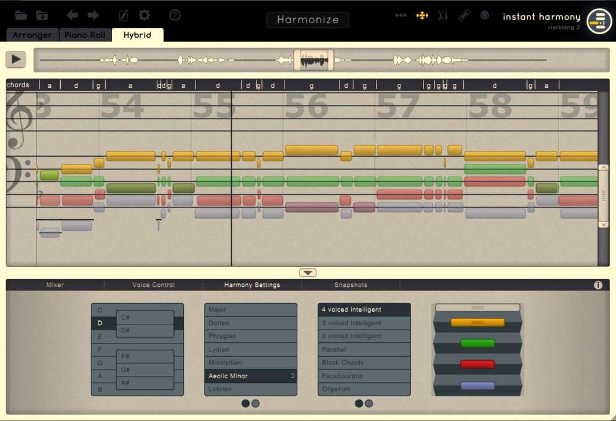Redo with the right arrow icon
Screen dimensions: 616x421
(x=93, y=15)
